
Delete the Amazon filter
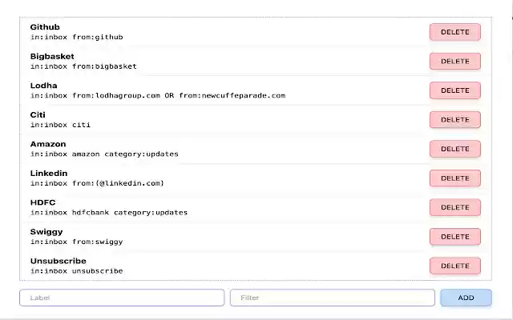(455, 149)
